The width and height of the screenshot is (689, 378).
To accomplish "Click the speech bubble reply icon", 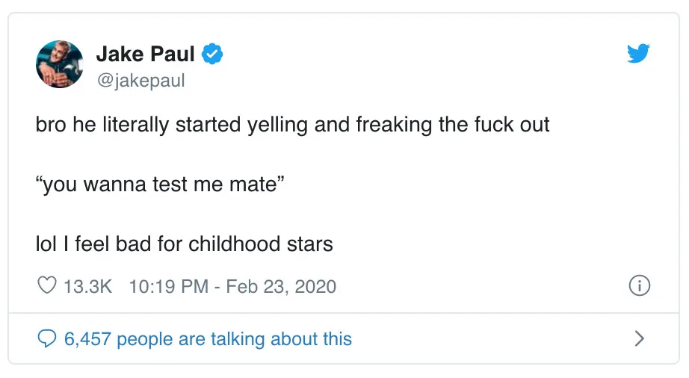I will [x=46, y=338].
